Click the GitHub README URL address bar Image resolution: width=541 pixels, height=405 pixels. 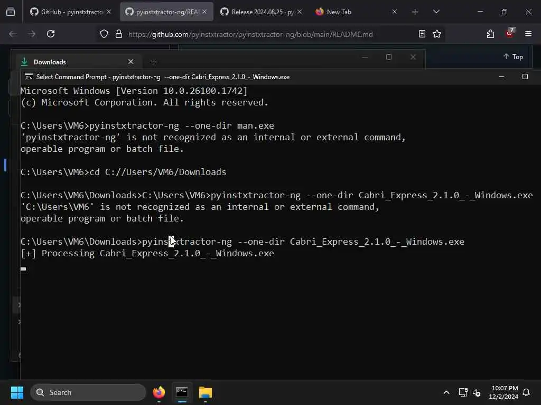(250, 34)
